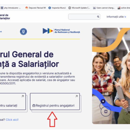Viewport: 130px width, 130px height.
Task: Click the arrow icon on the salariați card
Action: coord(23,96)
